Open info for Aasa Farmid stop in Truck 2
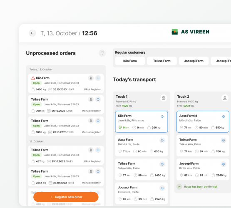231x208 pixels. coord(224,116)
